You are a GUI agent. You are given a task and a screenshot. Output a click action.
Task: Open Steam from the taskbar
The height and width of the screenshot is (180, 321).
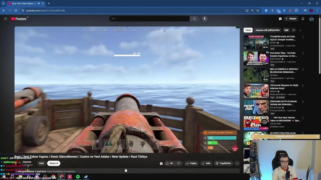point(86,177)
